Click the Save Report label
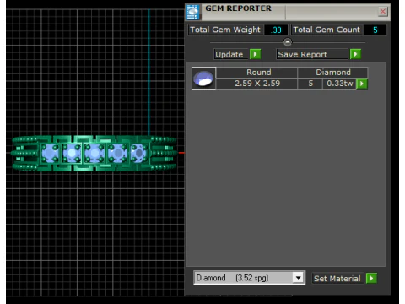 [312, 54]
